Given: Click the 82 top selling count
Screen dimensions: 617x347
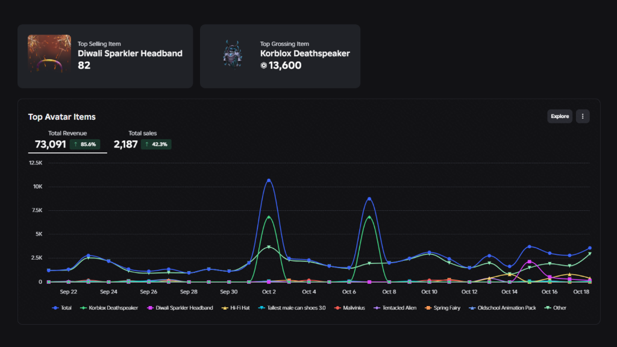Looking at the screenshot, I should pos(84,65).
